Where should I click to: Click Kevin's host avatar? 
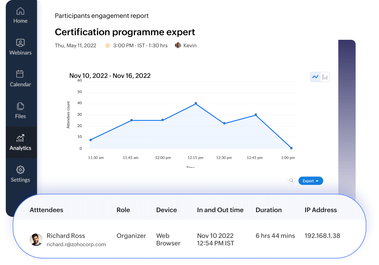click(178, 46)
